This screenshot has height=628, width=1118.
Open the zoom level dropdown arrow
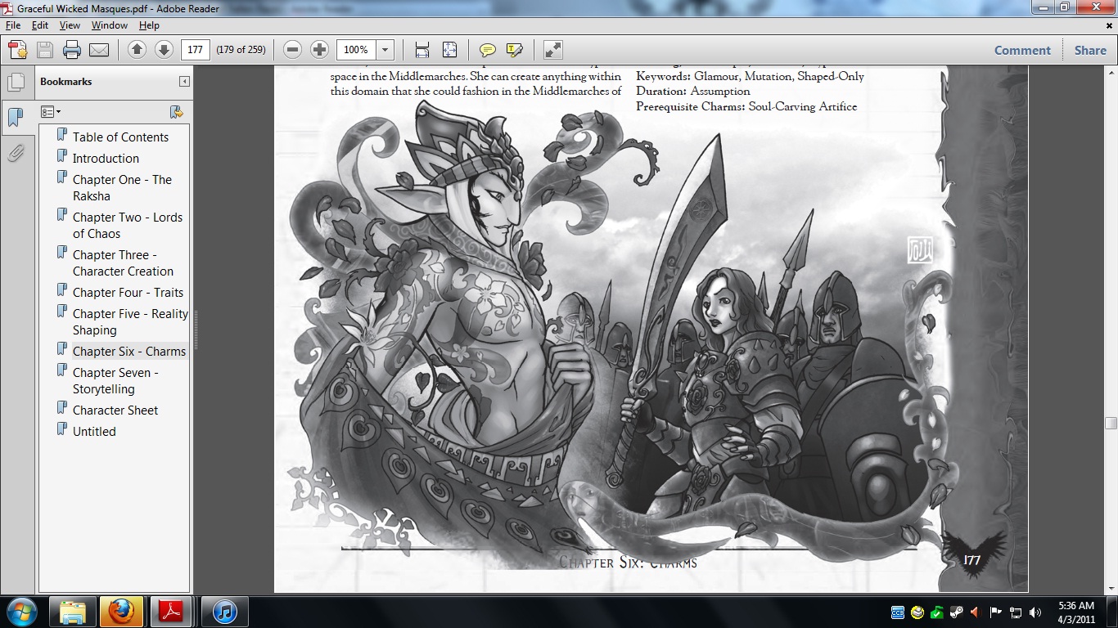click(385, 50)
